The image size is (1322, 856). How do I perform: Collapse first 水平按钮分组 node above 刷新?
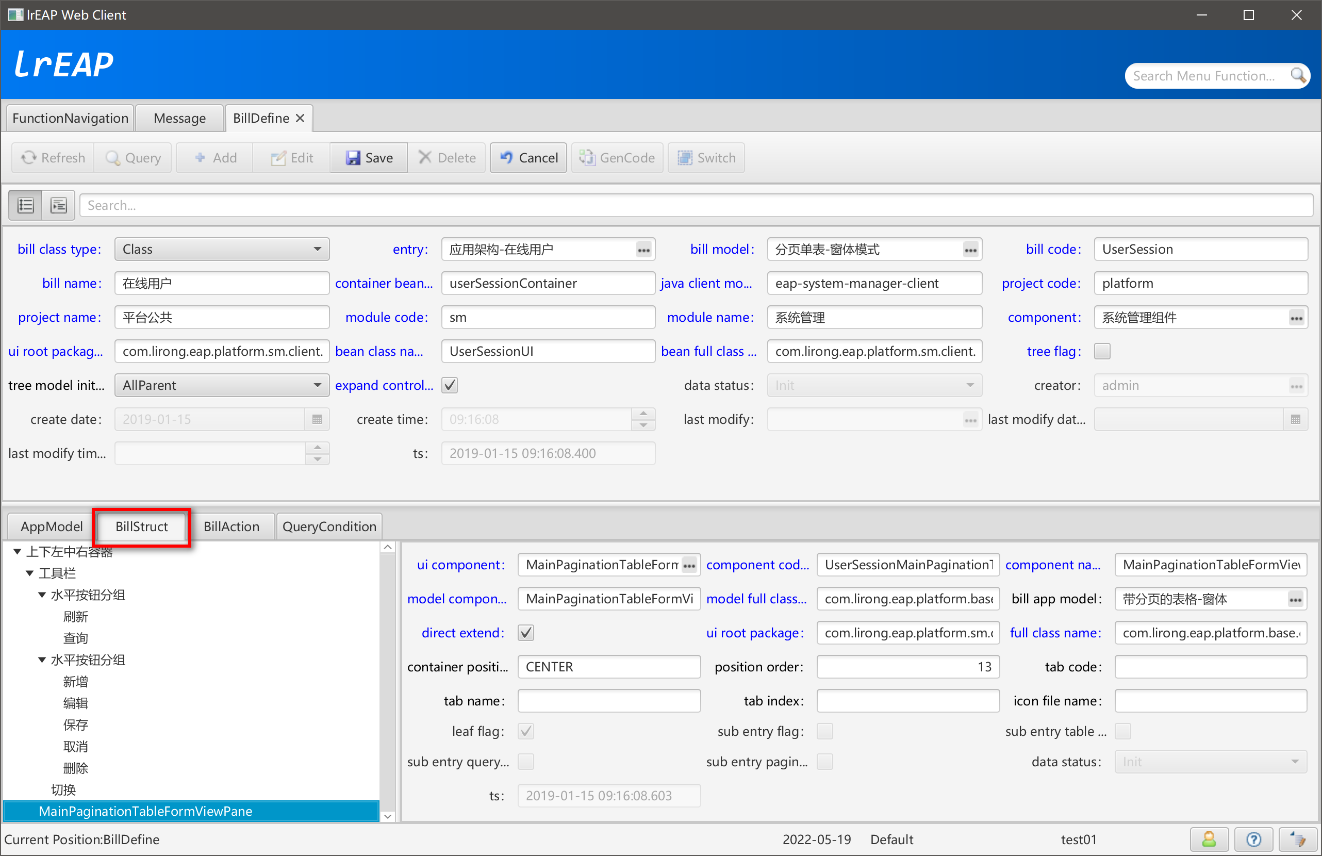pos(42,595)
